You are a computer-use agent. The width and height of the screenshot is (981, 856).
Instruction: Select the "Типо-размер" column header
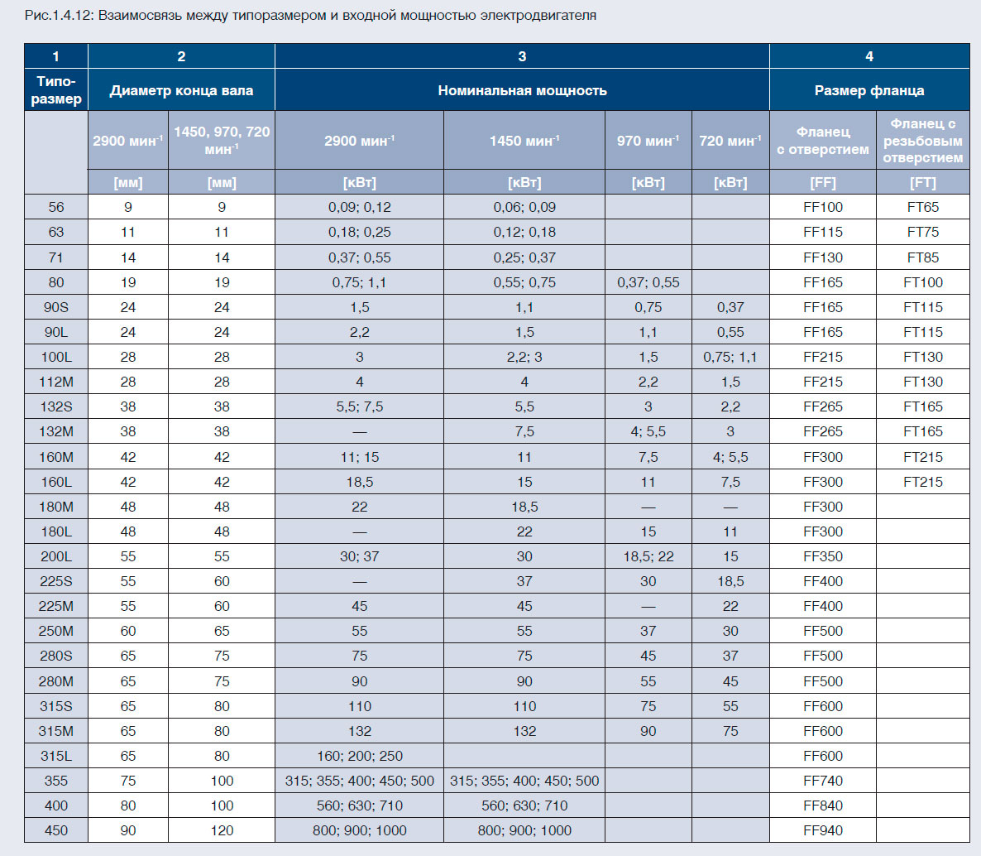coord(56,90)
